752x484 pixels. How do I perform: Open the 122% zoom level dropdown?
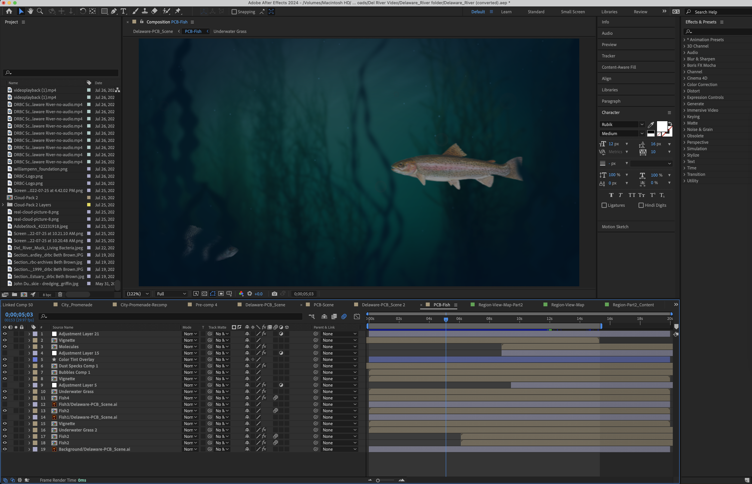(137, 294)
